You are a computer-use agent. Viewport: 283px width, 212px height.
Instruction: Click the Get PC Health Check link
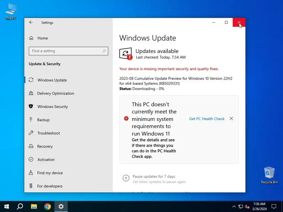point(207,119)
